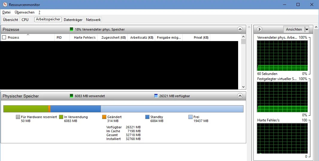This screenshot has width=319, height=161.
Task: Click the Harte Fehler/s graph
Action: tap(282, 138)
